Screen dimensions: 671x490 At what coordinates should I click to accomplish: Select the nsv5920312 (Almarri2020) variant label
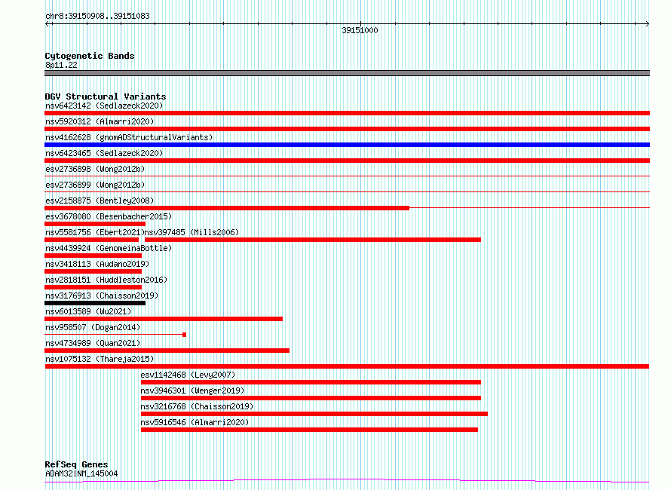pyautogui.click(x=100, y=121)
